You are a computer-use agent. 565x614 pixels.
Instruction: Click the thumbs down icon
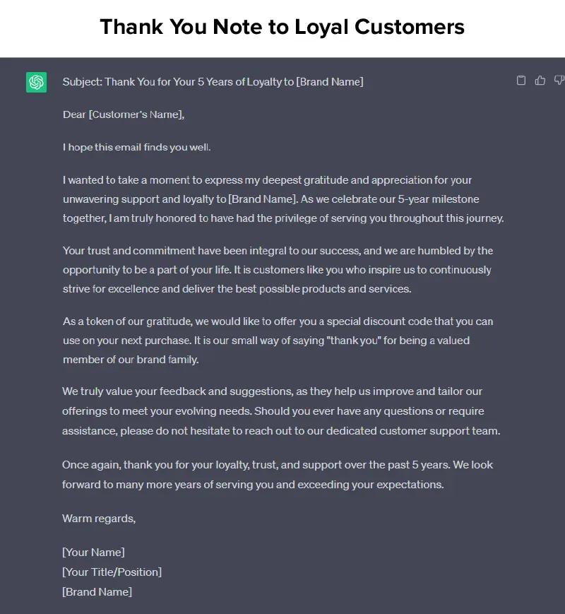(559, 81)
